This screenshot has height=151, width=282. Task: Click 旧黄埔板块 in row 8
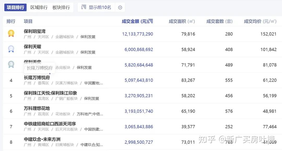pyautogui.click(x=64, y=145)
